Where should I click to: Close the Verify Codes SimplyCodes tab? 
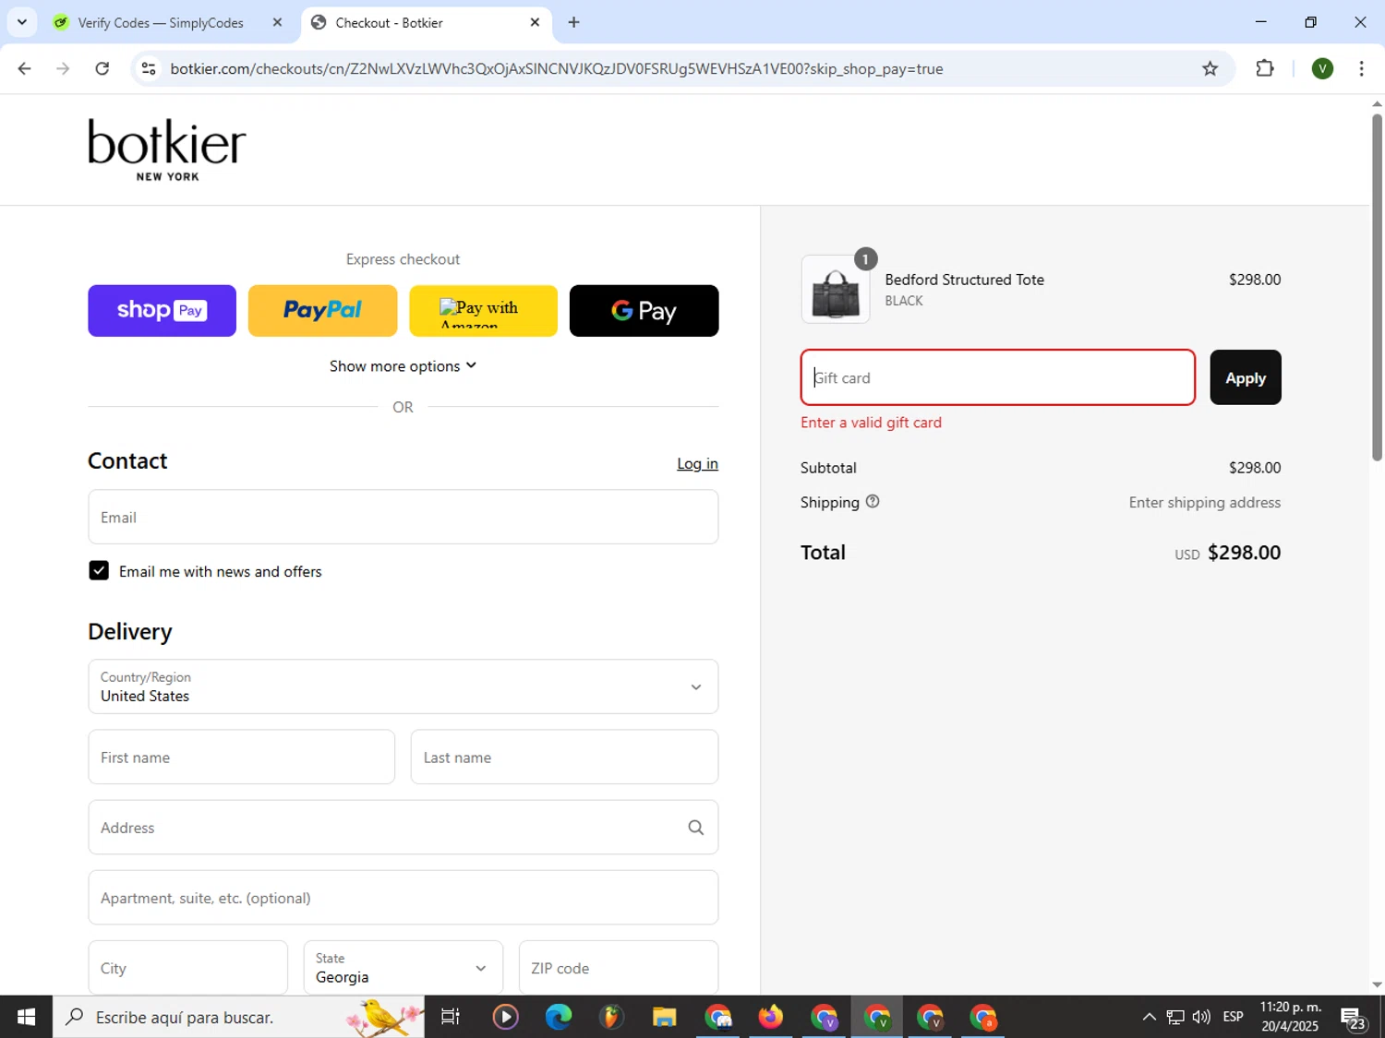coord(277,22)
